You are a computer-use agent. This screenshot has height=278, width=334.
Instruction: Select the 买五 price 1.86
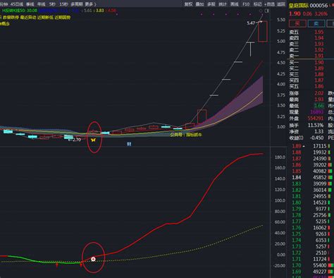tap(319, 86)
